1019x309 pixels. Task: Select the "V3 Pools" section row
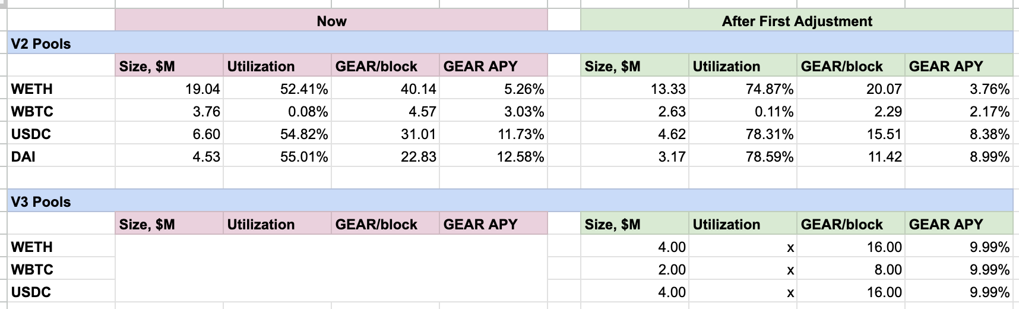click(41, 202)
